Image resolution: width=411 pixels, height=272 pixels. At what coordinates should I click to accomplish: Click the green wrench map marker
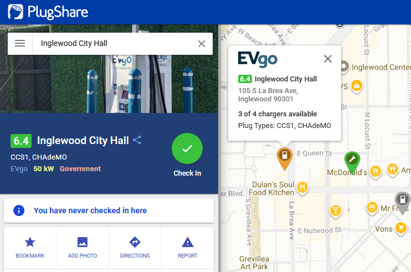[x=352, y=161]
